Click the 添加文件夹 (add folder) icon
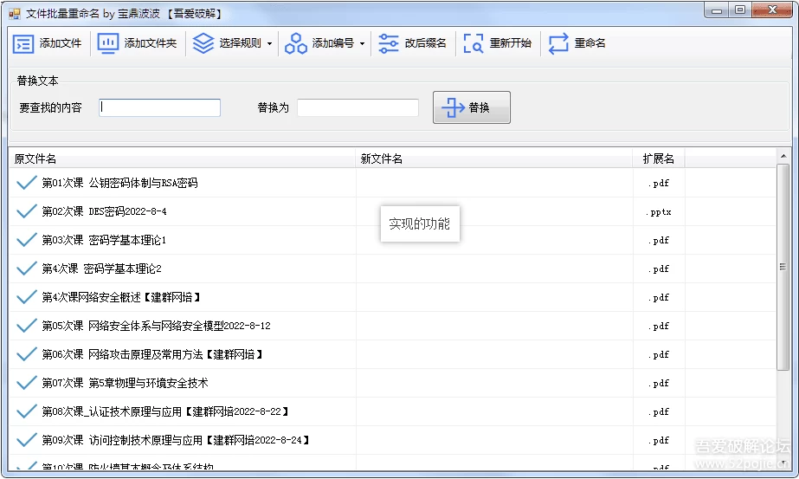 108,43
